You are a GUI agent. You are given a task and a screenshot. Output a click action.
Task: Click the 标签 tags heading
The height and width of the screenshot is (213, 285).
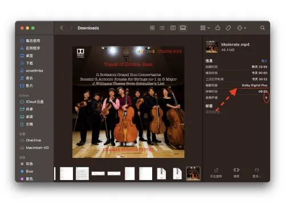click(x=209, y=106)
